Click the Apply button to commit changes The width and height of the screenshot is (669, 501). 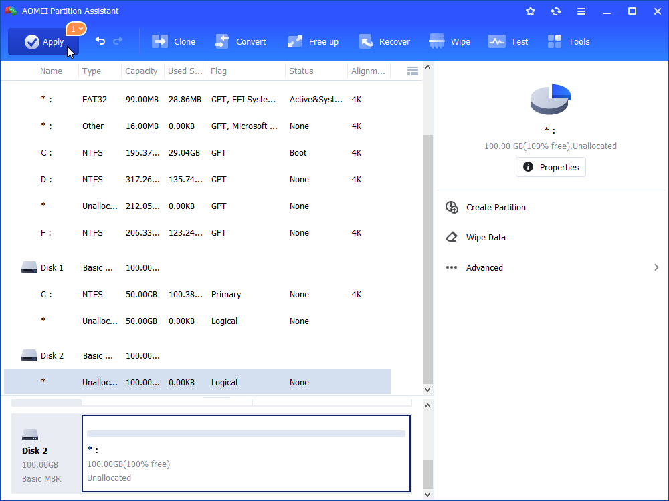click(43, 42)
